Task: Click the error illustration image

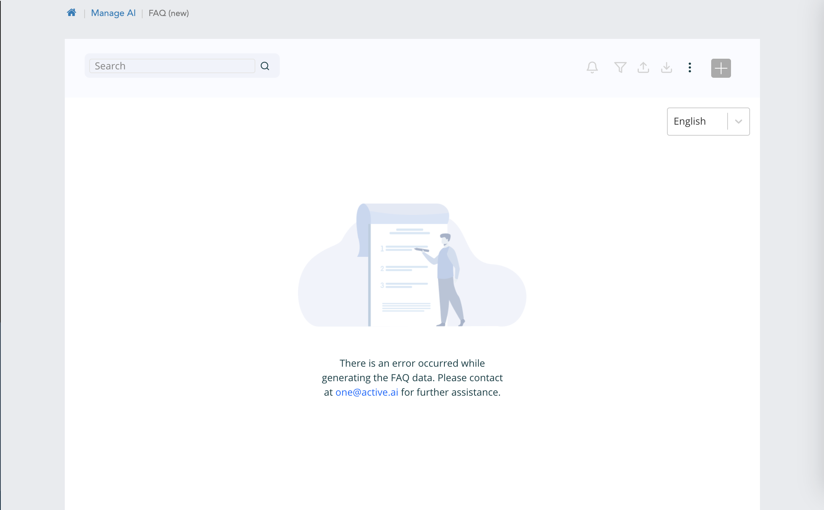Action: coord(412,265)
